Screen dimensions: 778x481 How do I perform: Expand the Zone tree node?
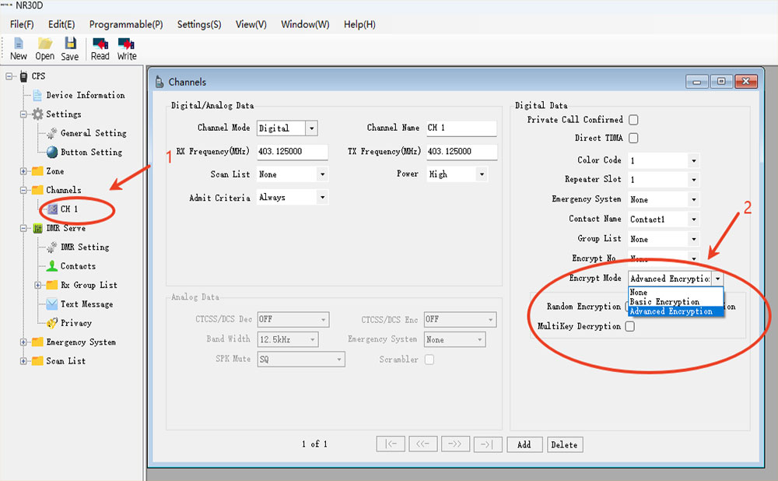click(23, 171)
